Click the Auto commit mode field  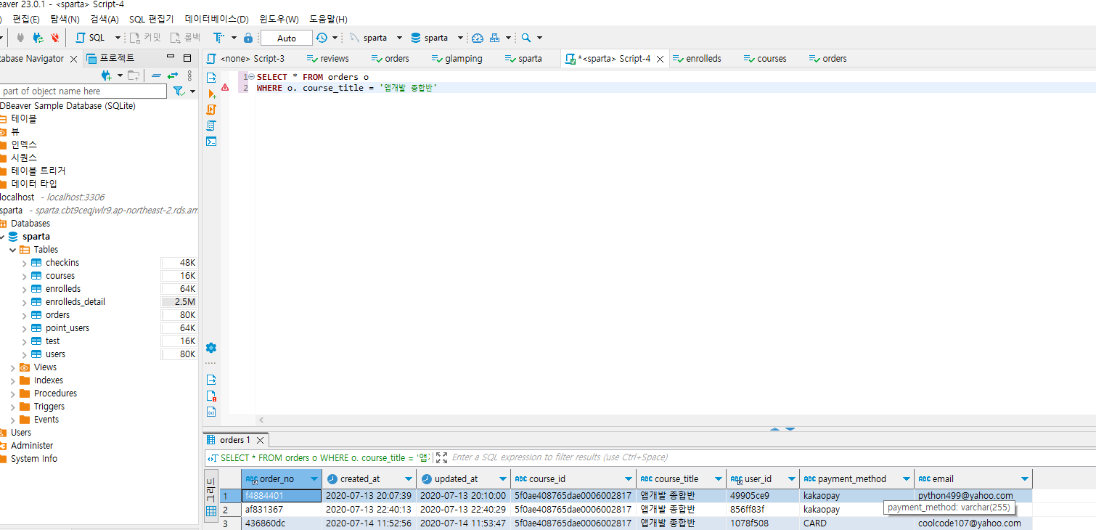(287, 38)
